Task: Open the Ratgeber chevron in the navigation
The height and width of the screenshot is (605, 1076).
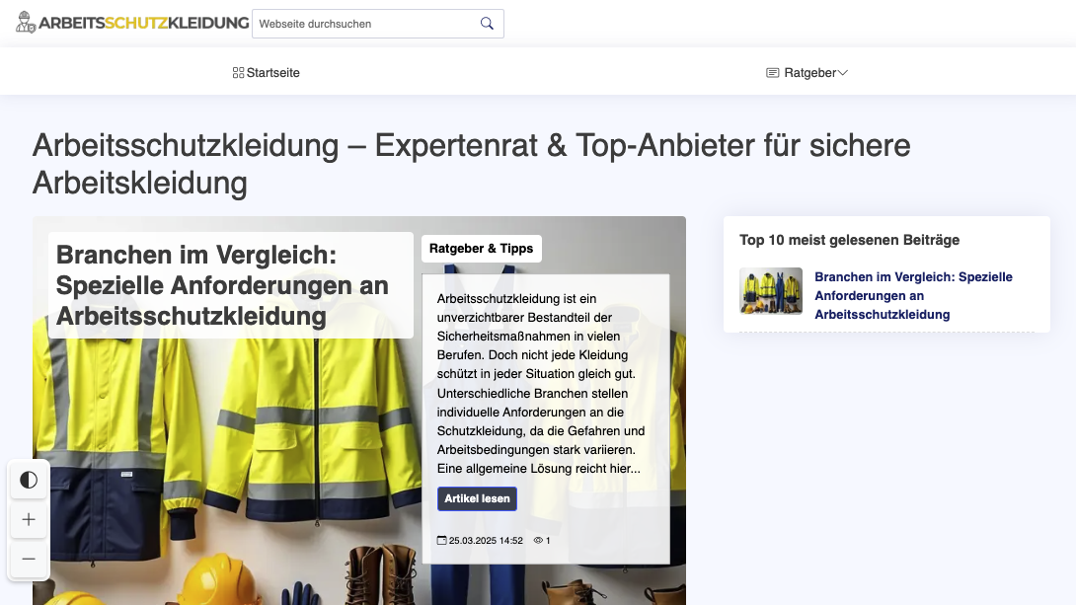Action: point(844,71)
